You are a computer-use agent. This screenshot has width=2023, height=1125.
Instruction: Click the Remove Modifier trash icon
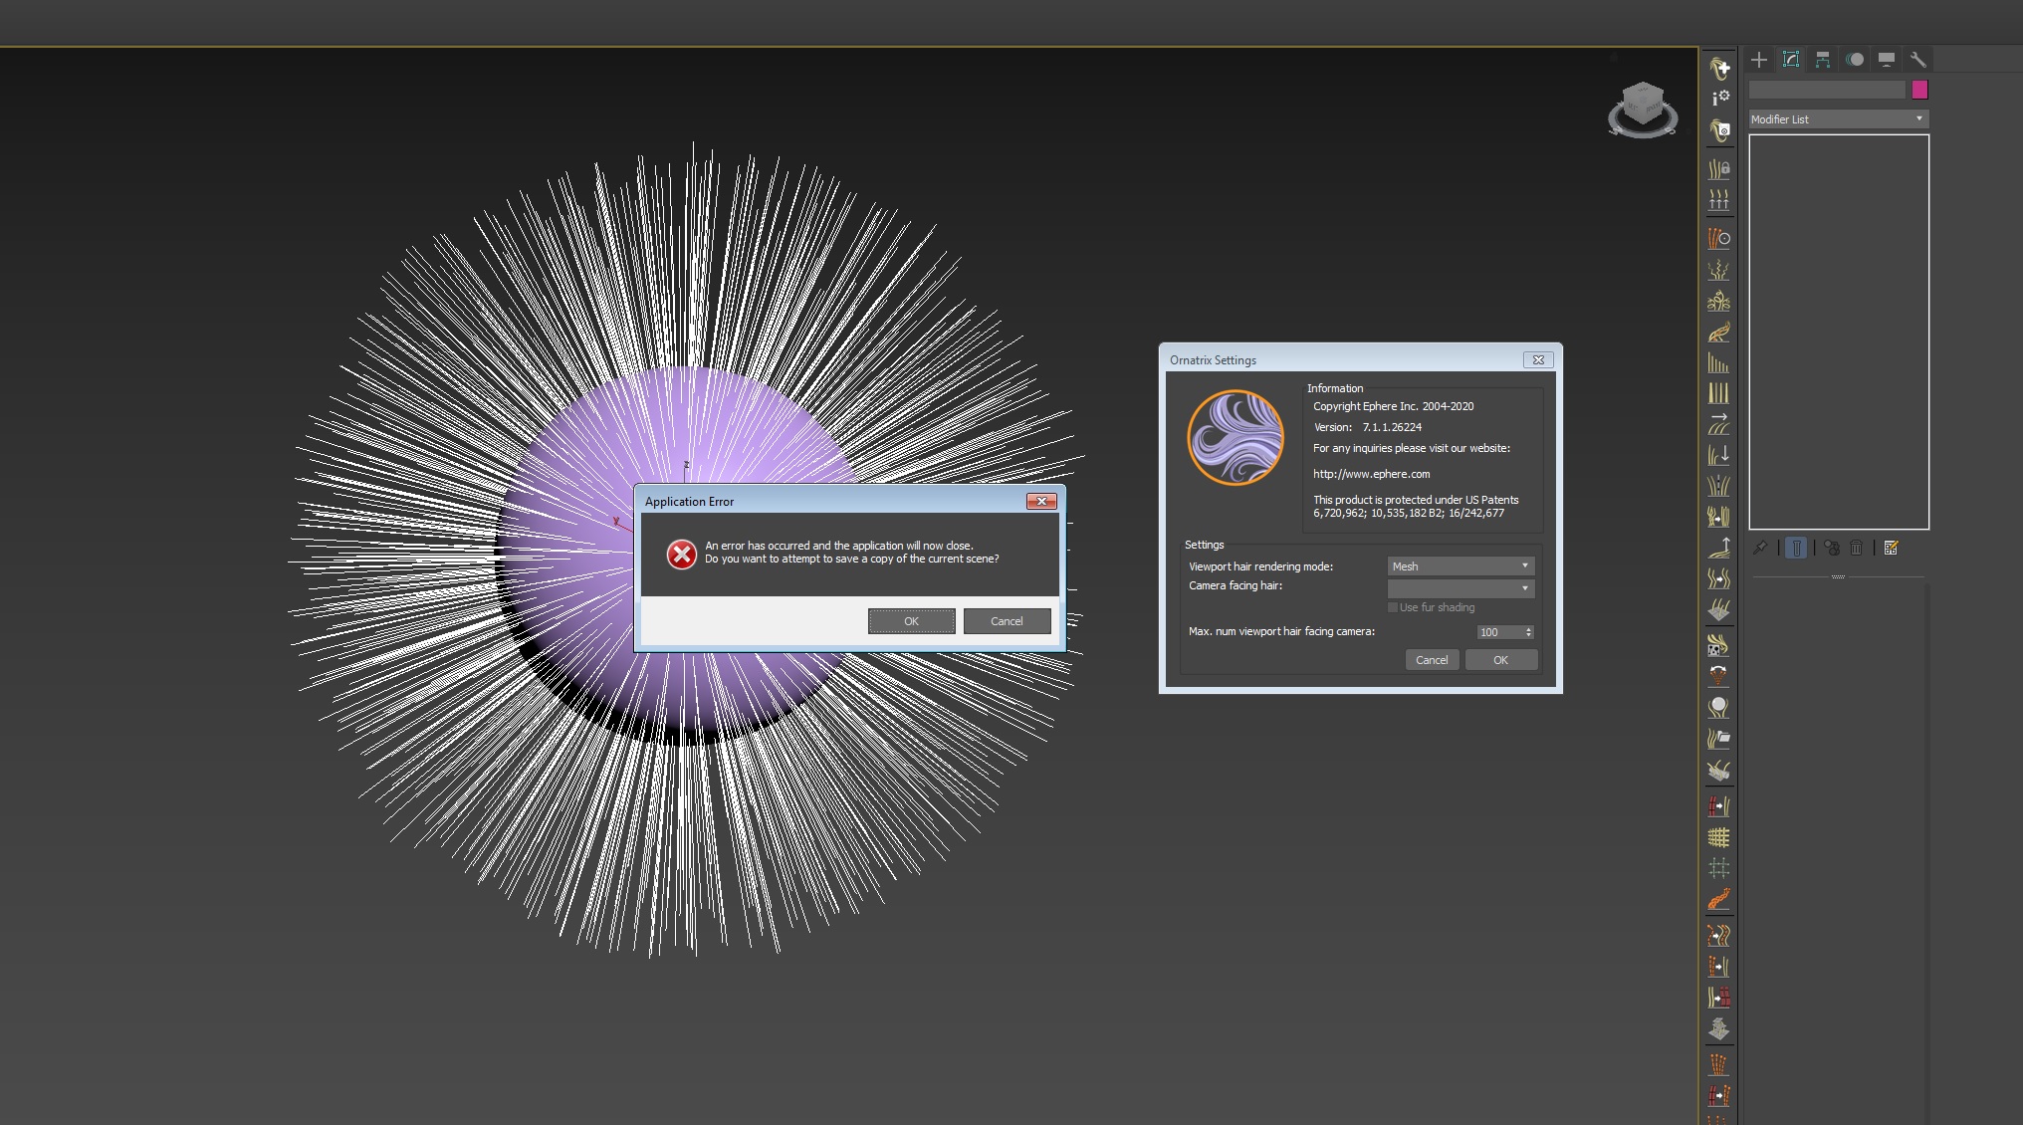(1857, 548)
